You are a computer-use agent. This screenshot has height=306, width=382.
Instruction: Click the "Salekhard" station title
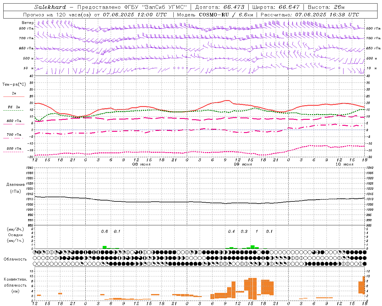[50, 7]
